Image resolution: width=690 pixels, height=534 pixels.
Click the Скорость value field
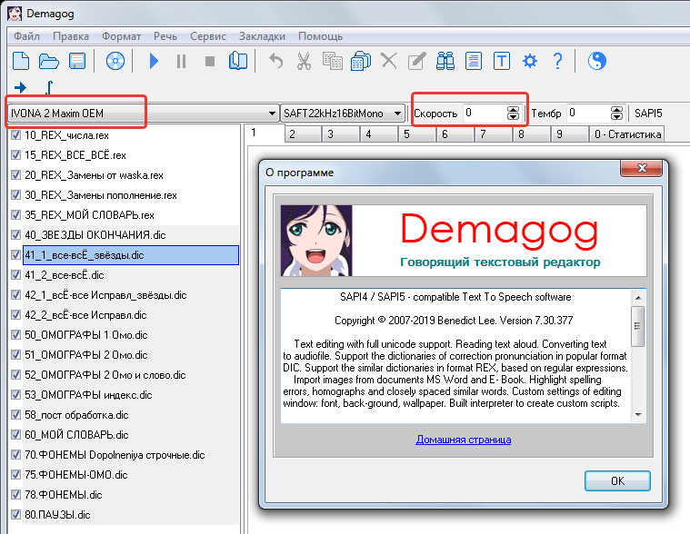pyautogui.click(x=485, y=113)
